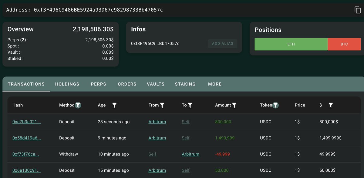Switch to the Holdings tab
Screen dimensions: 364x178
pyautogui.click(x=67, y=84)
